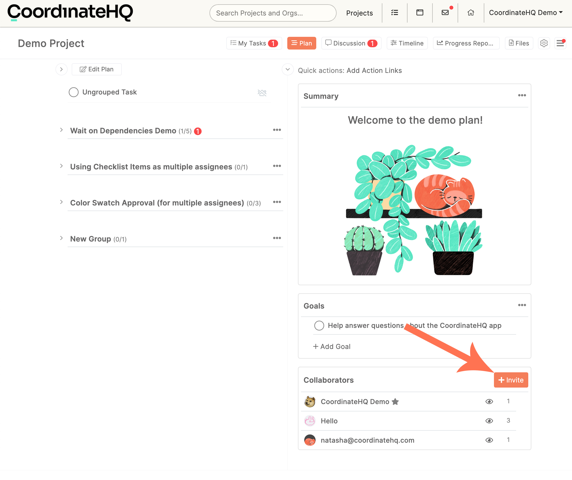Screen dimensions: 572x480
Task: Select the Plan tab
Action: pyautogui.click(x=302, y=43)
